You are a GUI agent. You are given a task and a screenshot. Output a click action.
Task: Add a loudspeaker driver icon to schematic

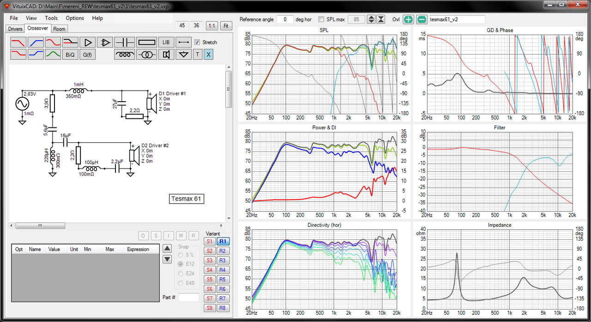click(x=166, y=55)
